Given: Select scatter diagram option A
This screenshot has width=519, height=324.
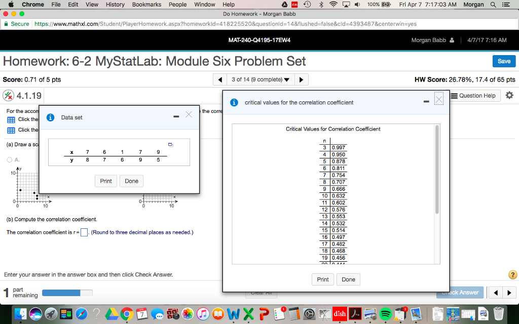Looking at the screenshot, I should pyautogui.click(x=10, y=159).
